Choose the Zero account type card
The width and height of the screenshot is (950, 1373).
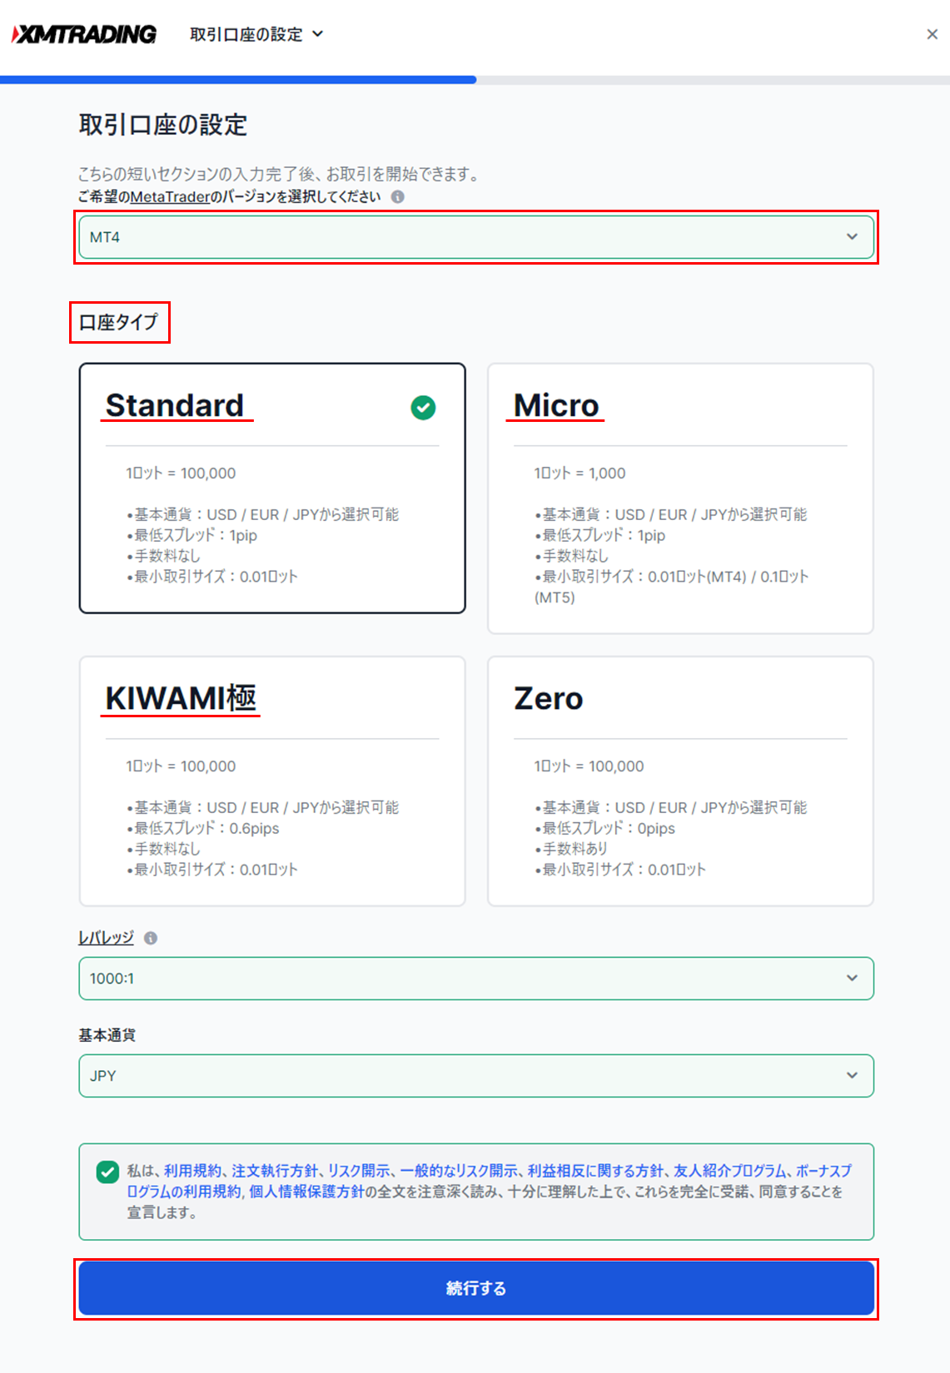pos(680,781)
